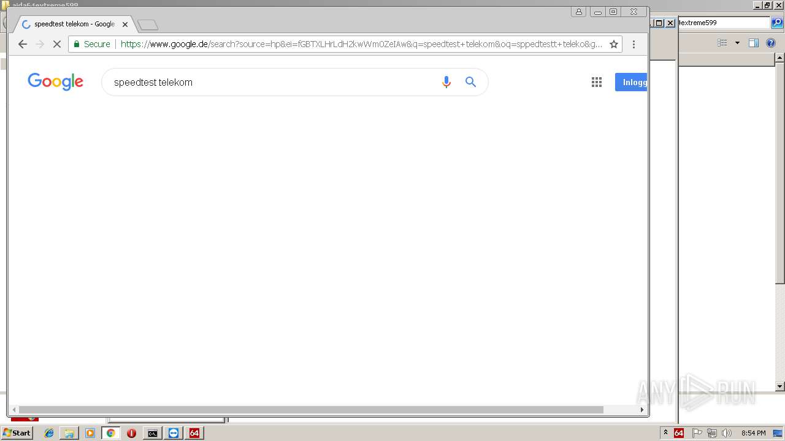This screenshot has height=441, width=785.
Task: Click the Google logo
Action: pyautogui.click(x=55, y=81)
